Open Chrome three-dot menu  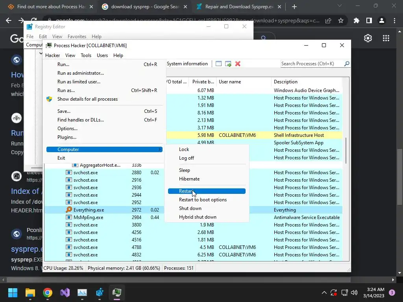pyautogui.click(x=394, y=20)
